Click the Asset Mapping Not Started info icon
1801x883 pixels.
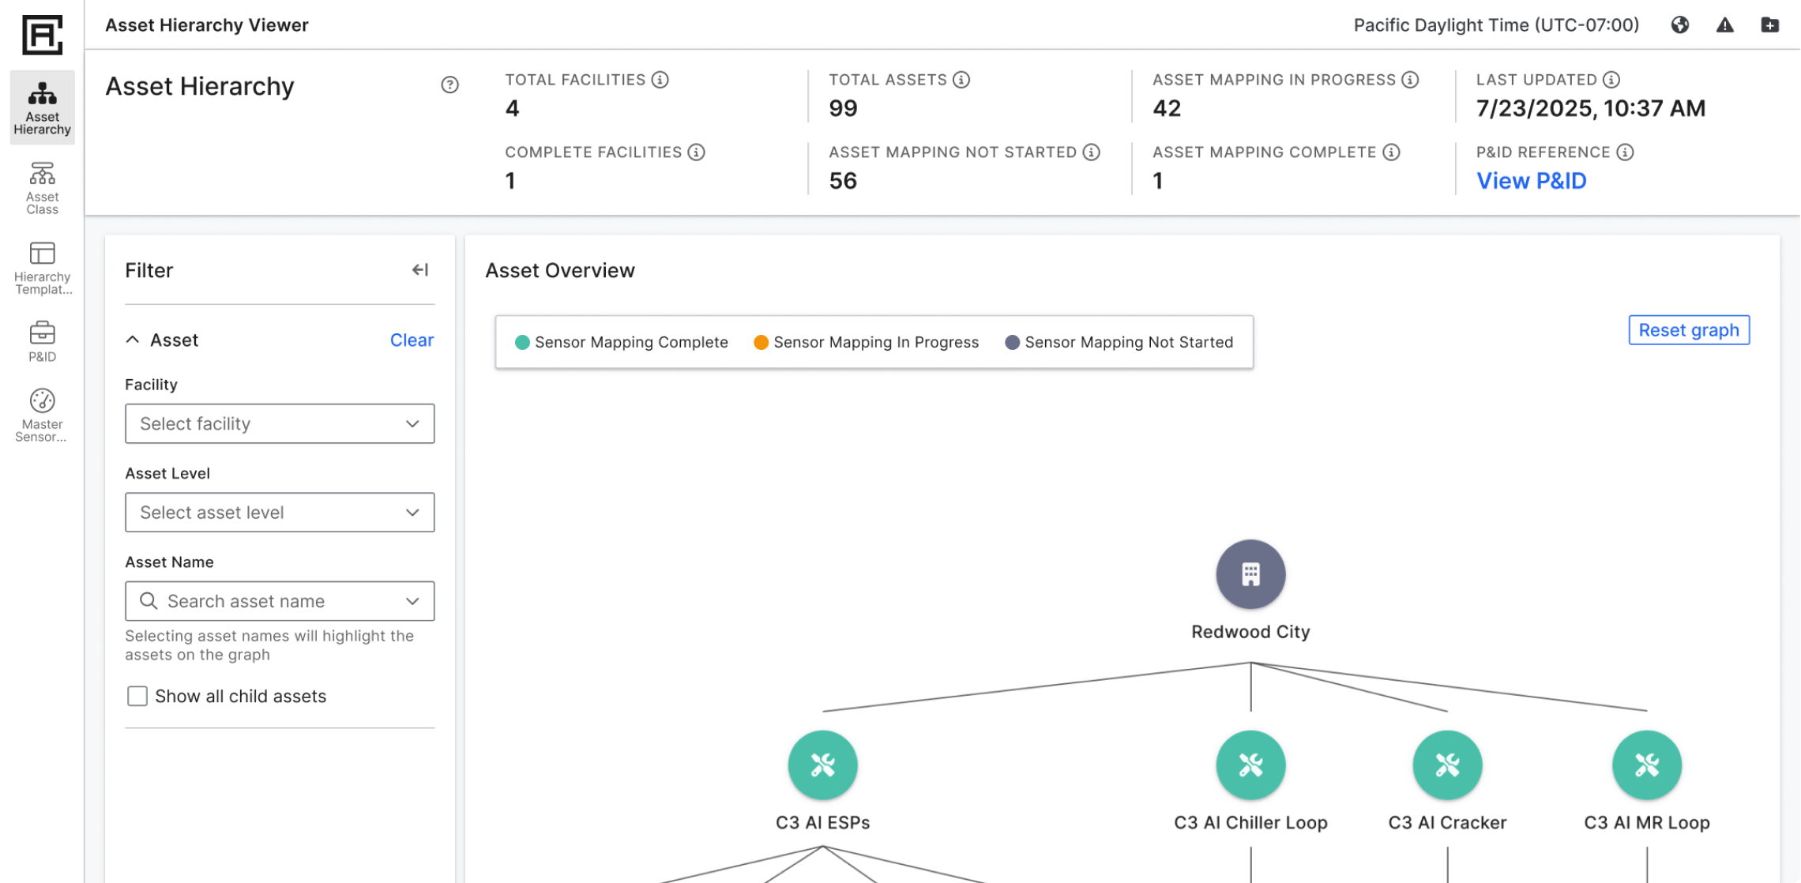(x=1091, y=152)
